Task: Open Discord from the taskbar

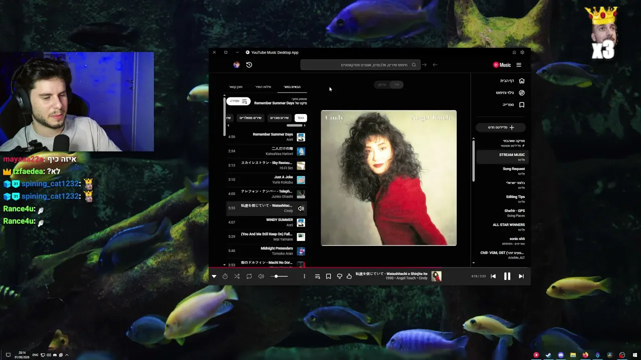Action: coord(561,355)
